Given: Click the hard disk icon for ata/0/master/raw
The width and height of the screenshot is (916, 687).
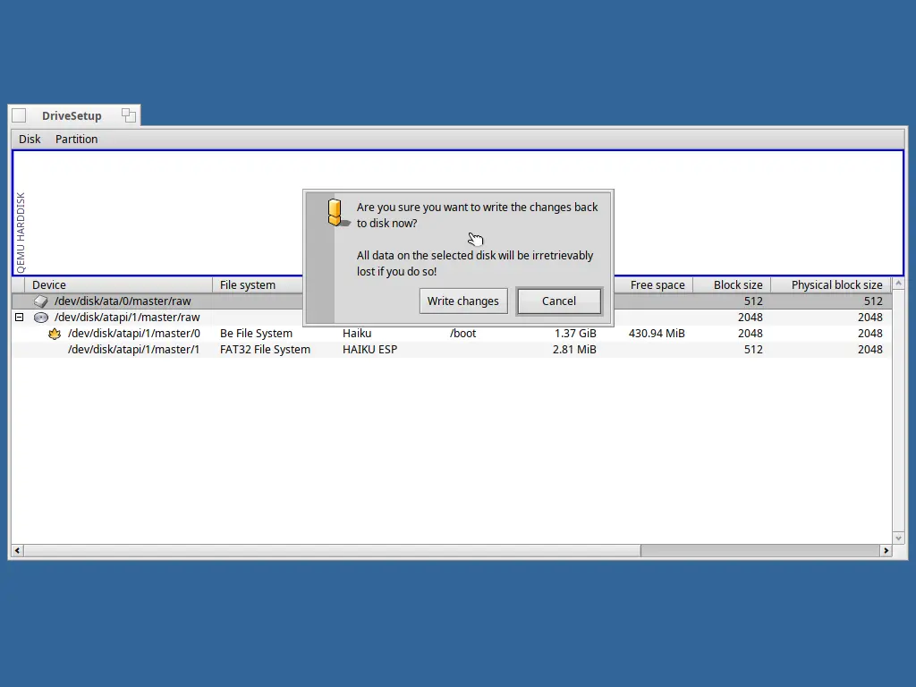Looking at the screenshot, I should coord(40,301).
